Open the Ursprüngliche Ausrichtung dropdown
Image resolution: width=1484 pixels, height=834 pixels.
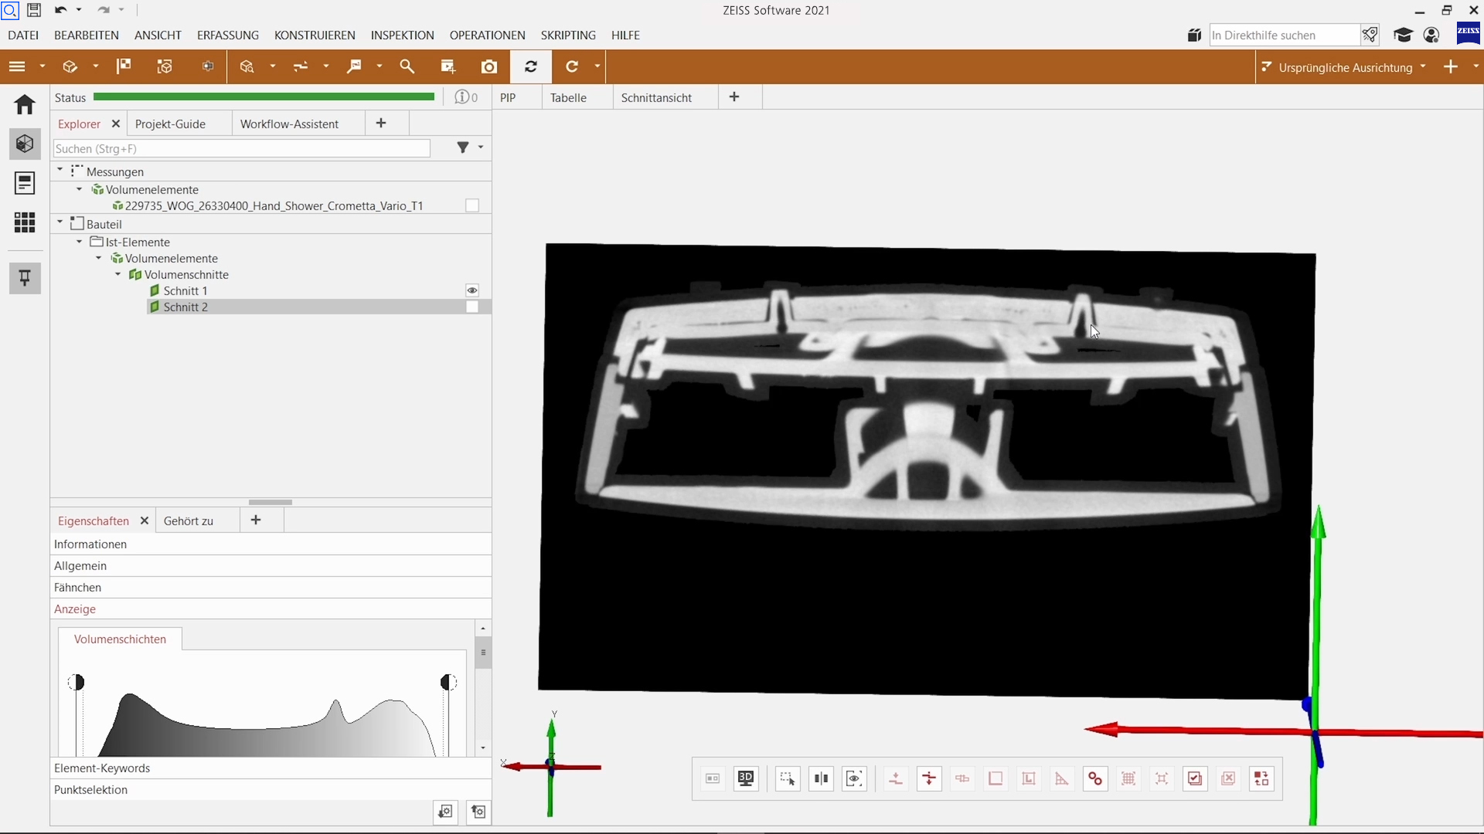click(x=1423, y=67)
